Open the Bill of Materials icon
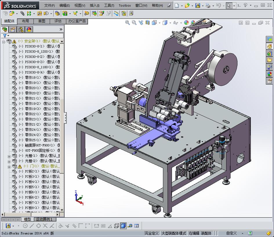The width and height of the screenshot is (274, 237). pos(94,13)
